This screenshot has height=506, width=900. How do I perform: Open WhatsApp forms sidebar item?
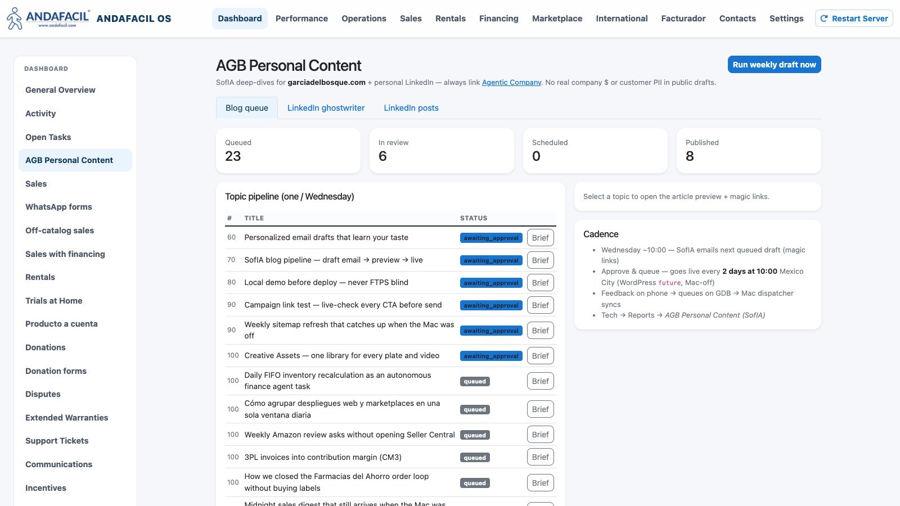75,207
